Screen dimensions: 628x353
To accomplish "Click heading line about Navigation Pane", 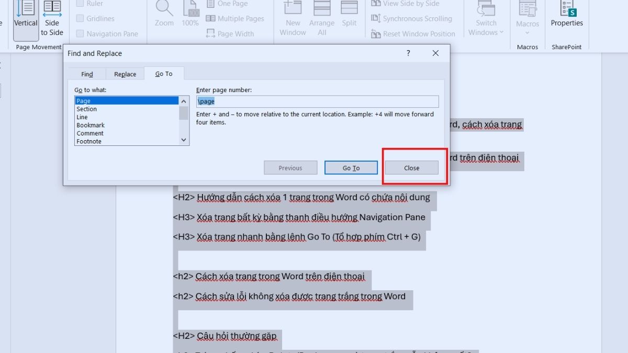I will point(299,217).
